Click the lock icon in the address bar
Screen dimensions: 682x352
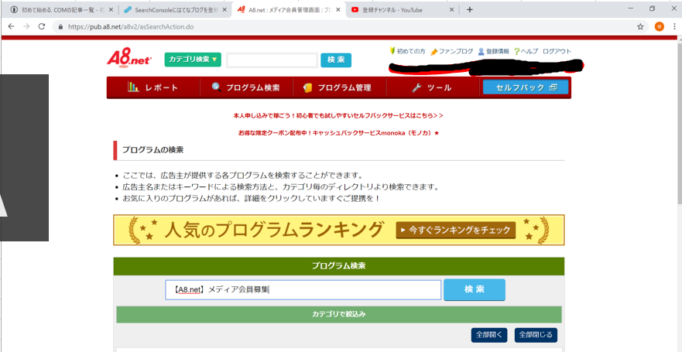(x=60, y=26)
